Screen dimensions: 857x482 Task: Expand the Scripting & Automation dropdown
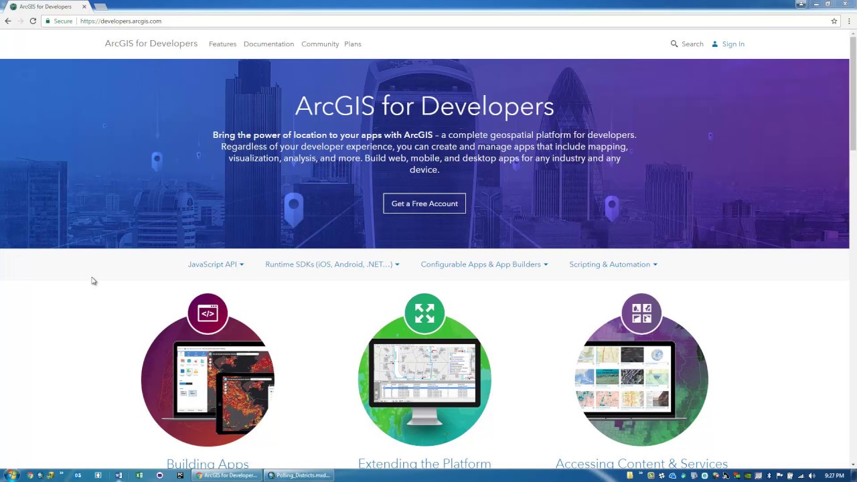pyautogui.click(x=613, y=264)
